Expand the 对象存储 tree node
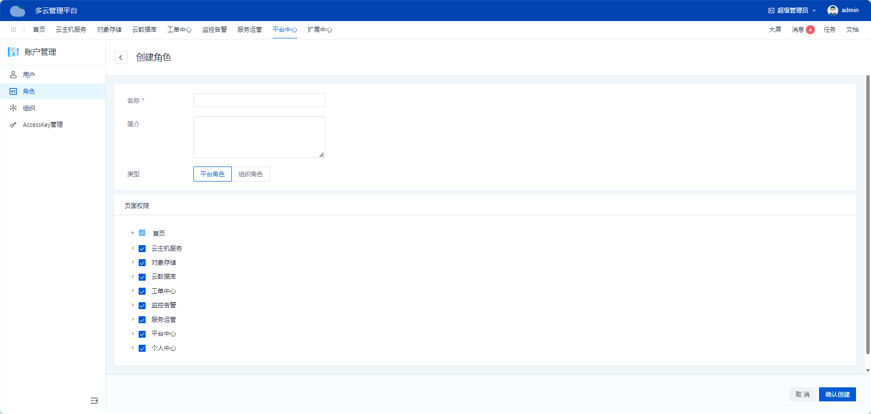Viewport: 871px width, 414px height. click(133, 262)
